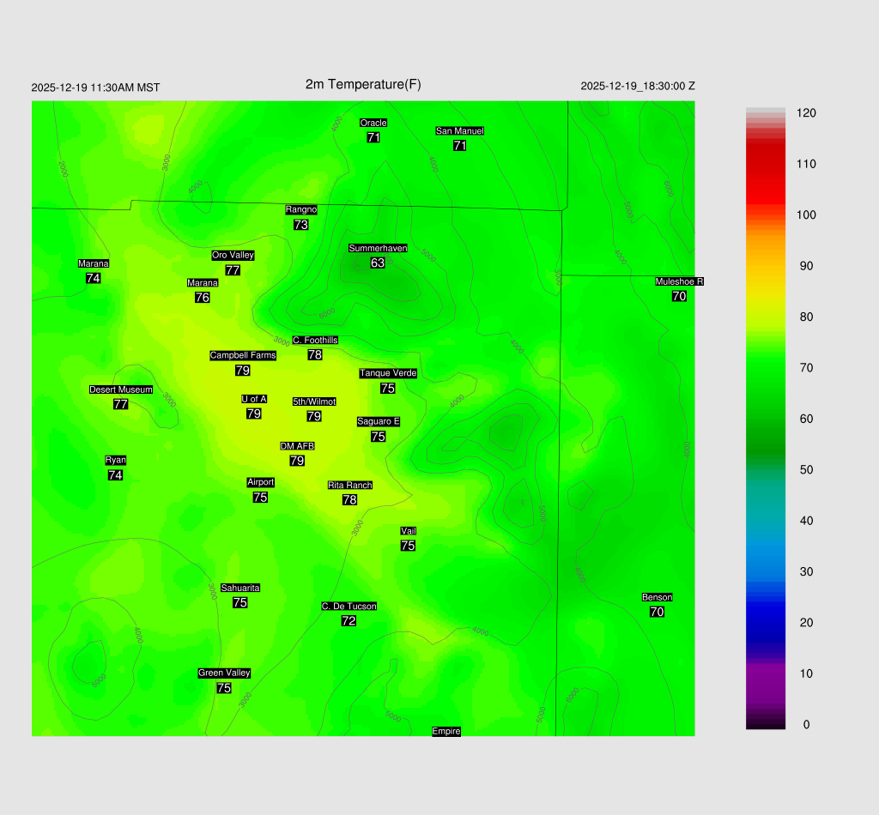Click the Desert Museum station label
879x815 pixels.
pyautogui.click(x=121, y=389)
